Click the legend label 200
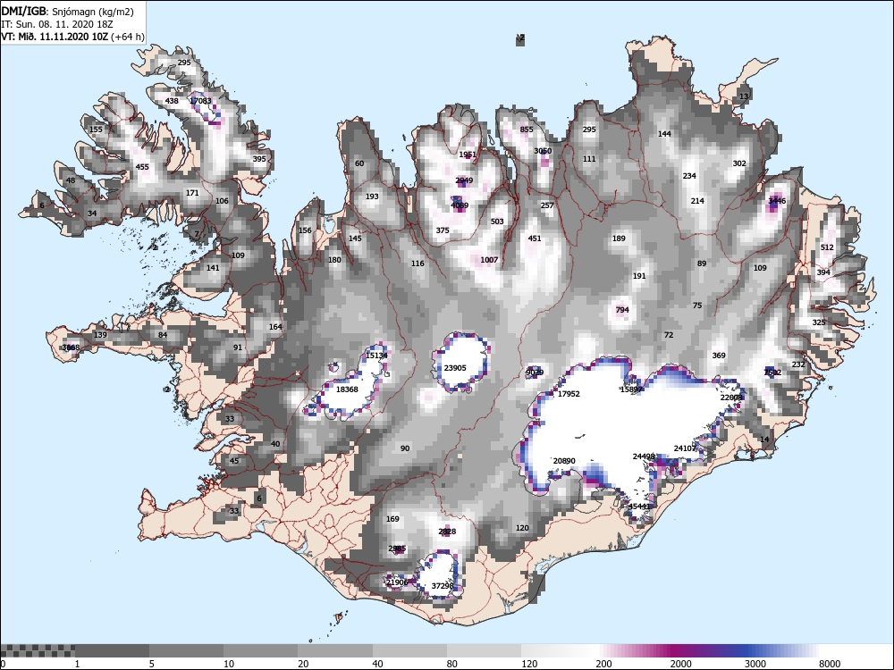Image resolution: width=894 pixels, height=670 pixels. [603, 664]
